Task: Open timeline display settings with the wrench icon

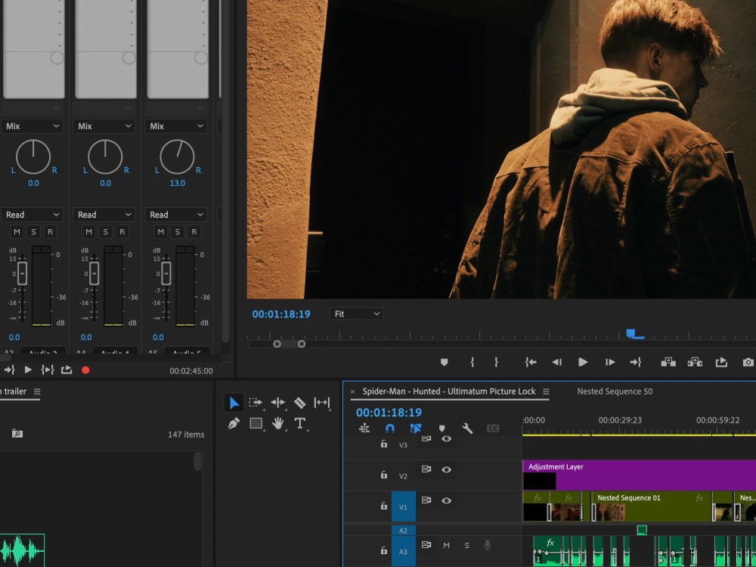Action: (468, 428)
